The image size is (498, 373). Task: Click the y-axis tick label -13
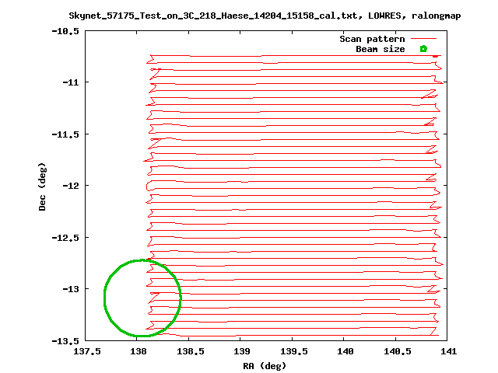pos(71,289)
